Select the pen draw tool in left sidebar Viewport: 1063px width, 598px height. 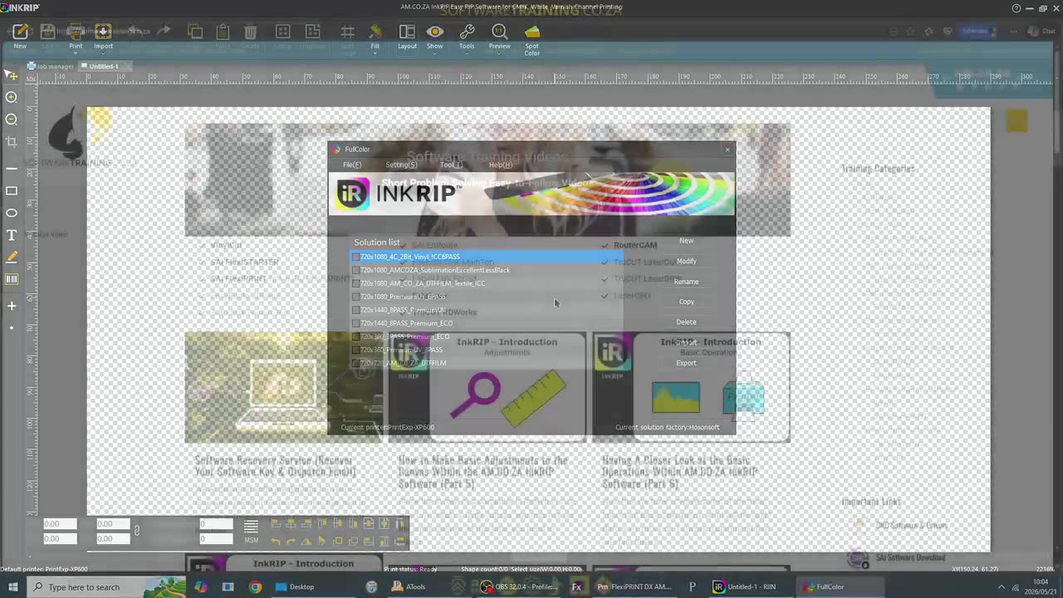coord(12,257)
